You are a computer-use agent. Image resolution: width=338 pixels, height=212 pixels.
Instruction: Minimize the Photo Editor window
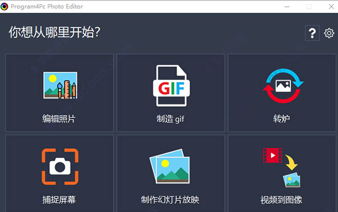[x=287, y=6]
